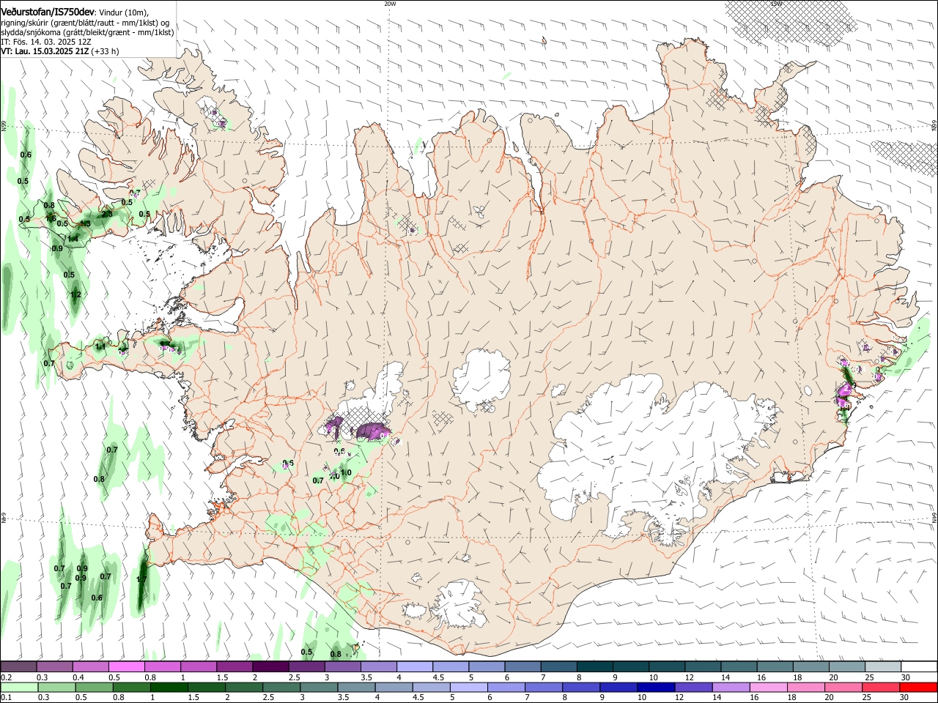Screen dimensions: 938x703
Task: Click the 1.2 precipitation value on the map
Action: tap(75, 295)
